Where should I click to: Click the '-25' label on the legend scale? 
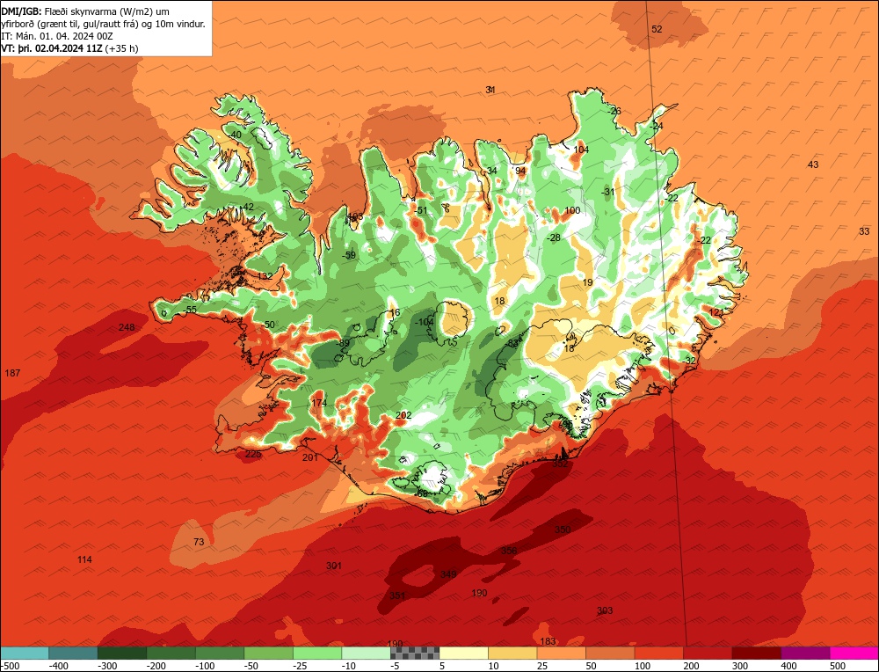click(301, 666)
